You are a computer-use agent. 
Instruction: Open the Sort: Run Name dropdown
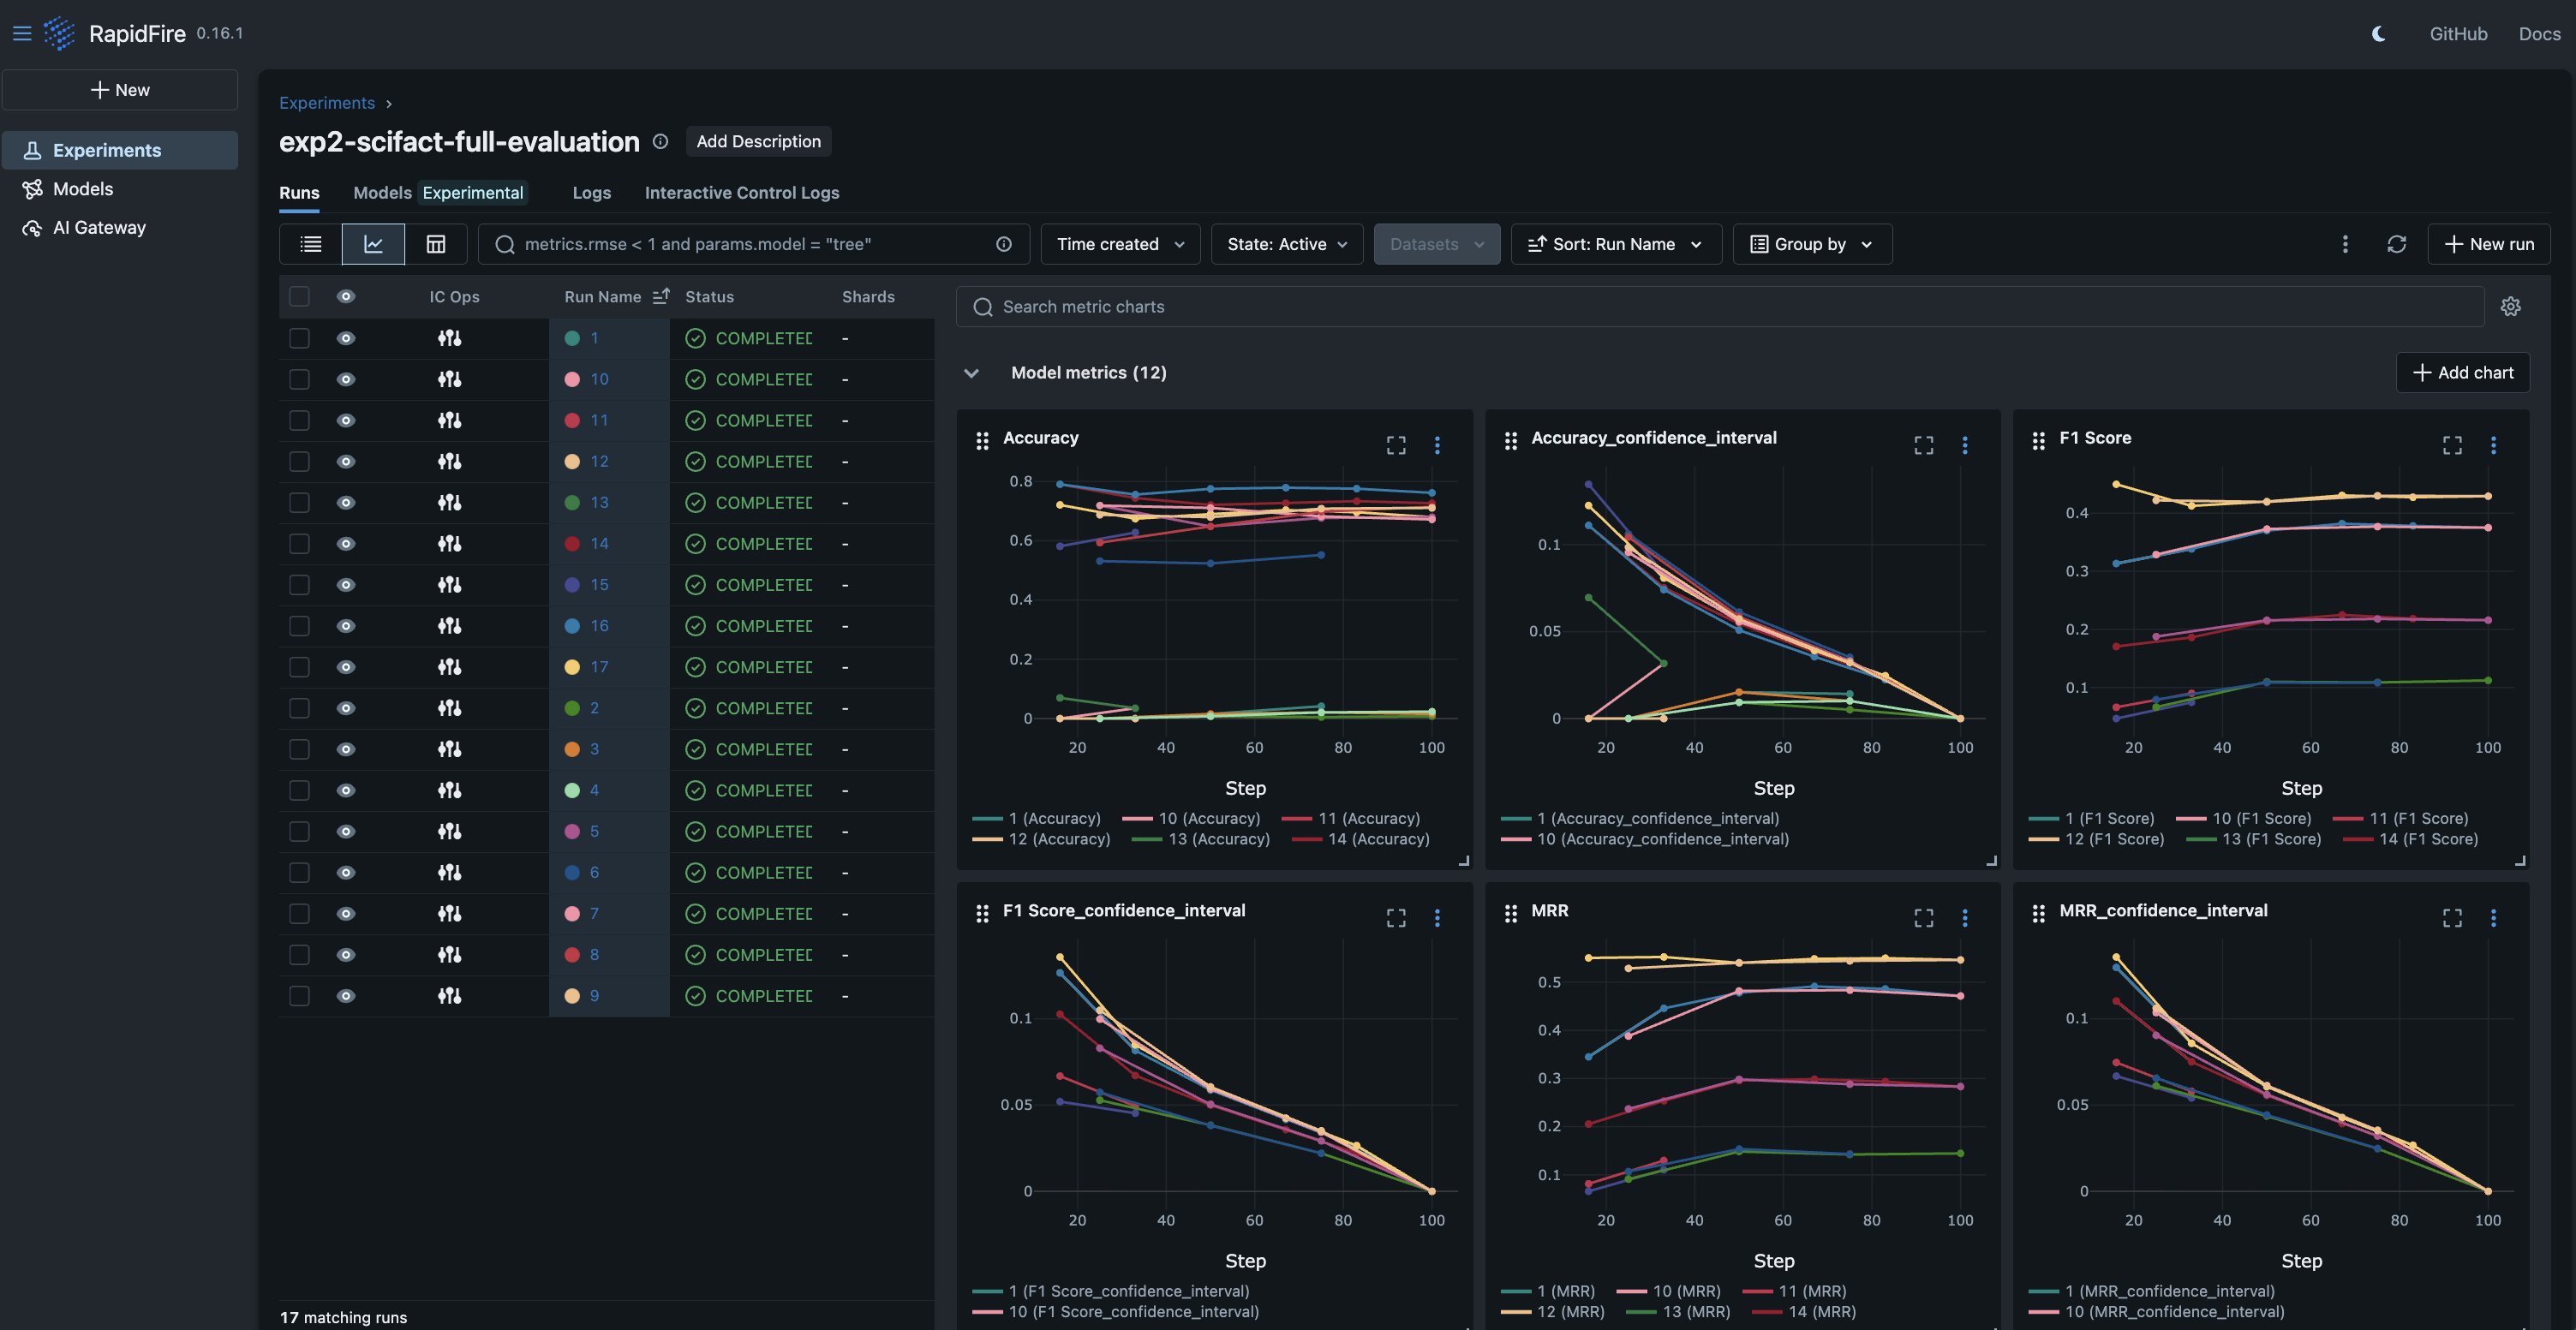(x=1616, y=244)
